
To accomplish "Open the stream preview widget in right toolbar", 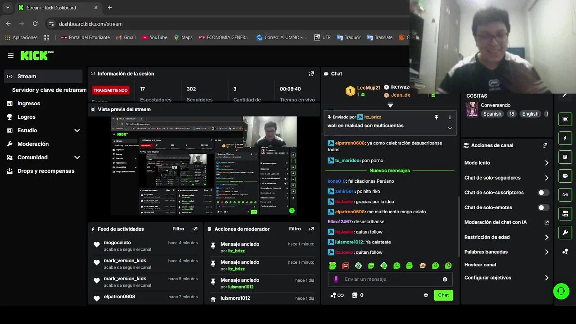I will click(565, 119).
